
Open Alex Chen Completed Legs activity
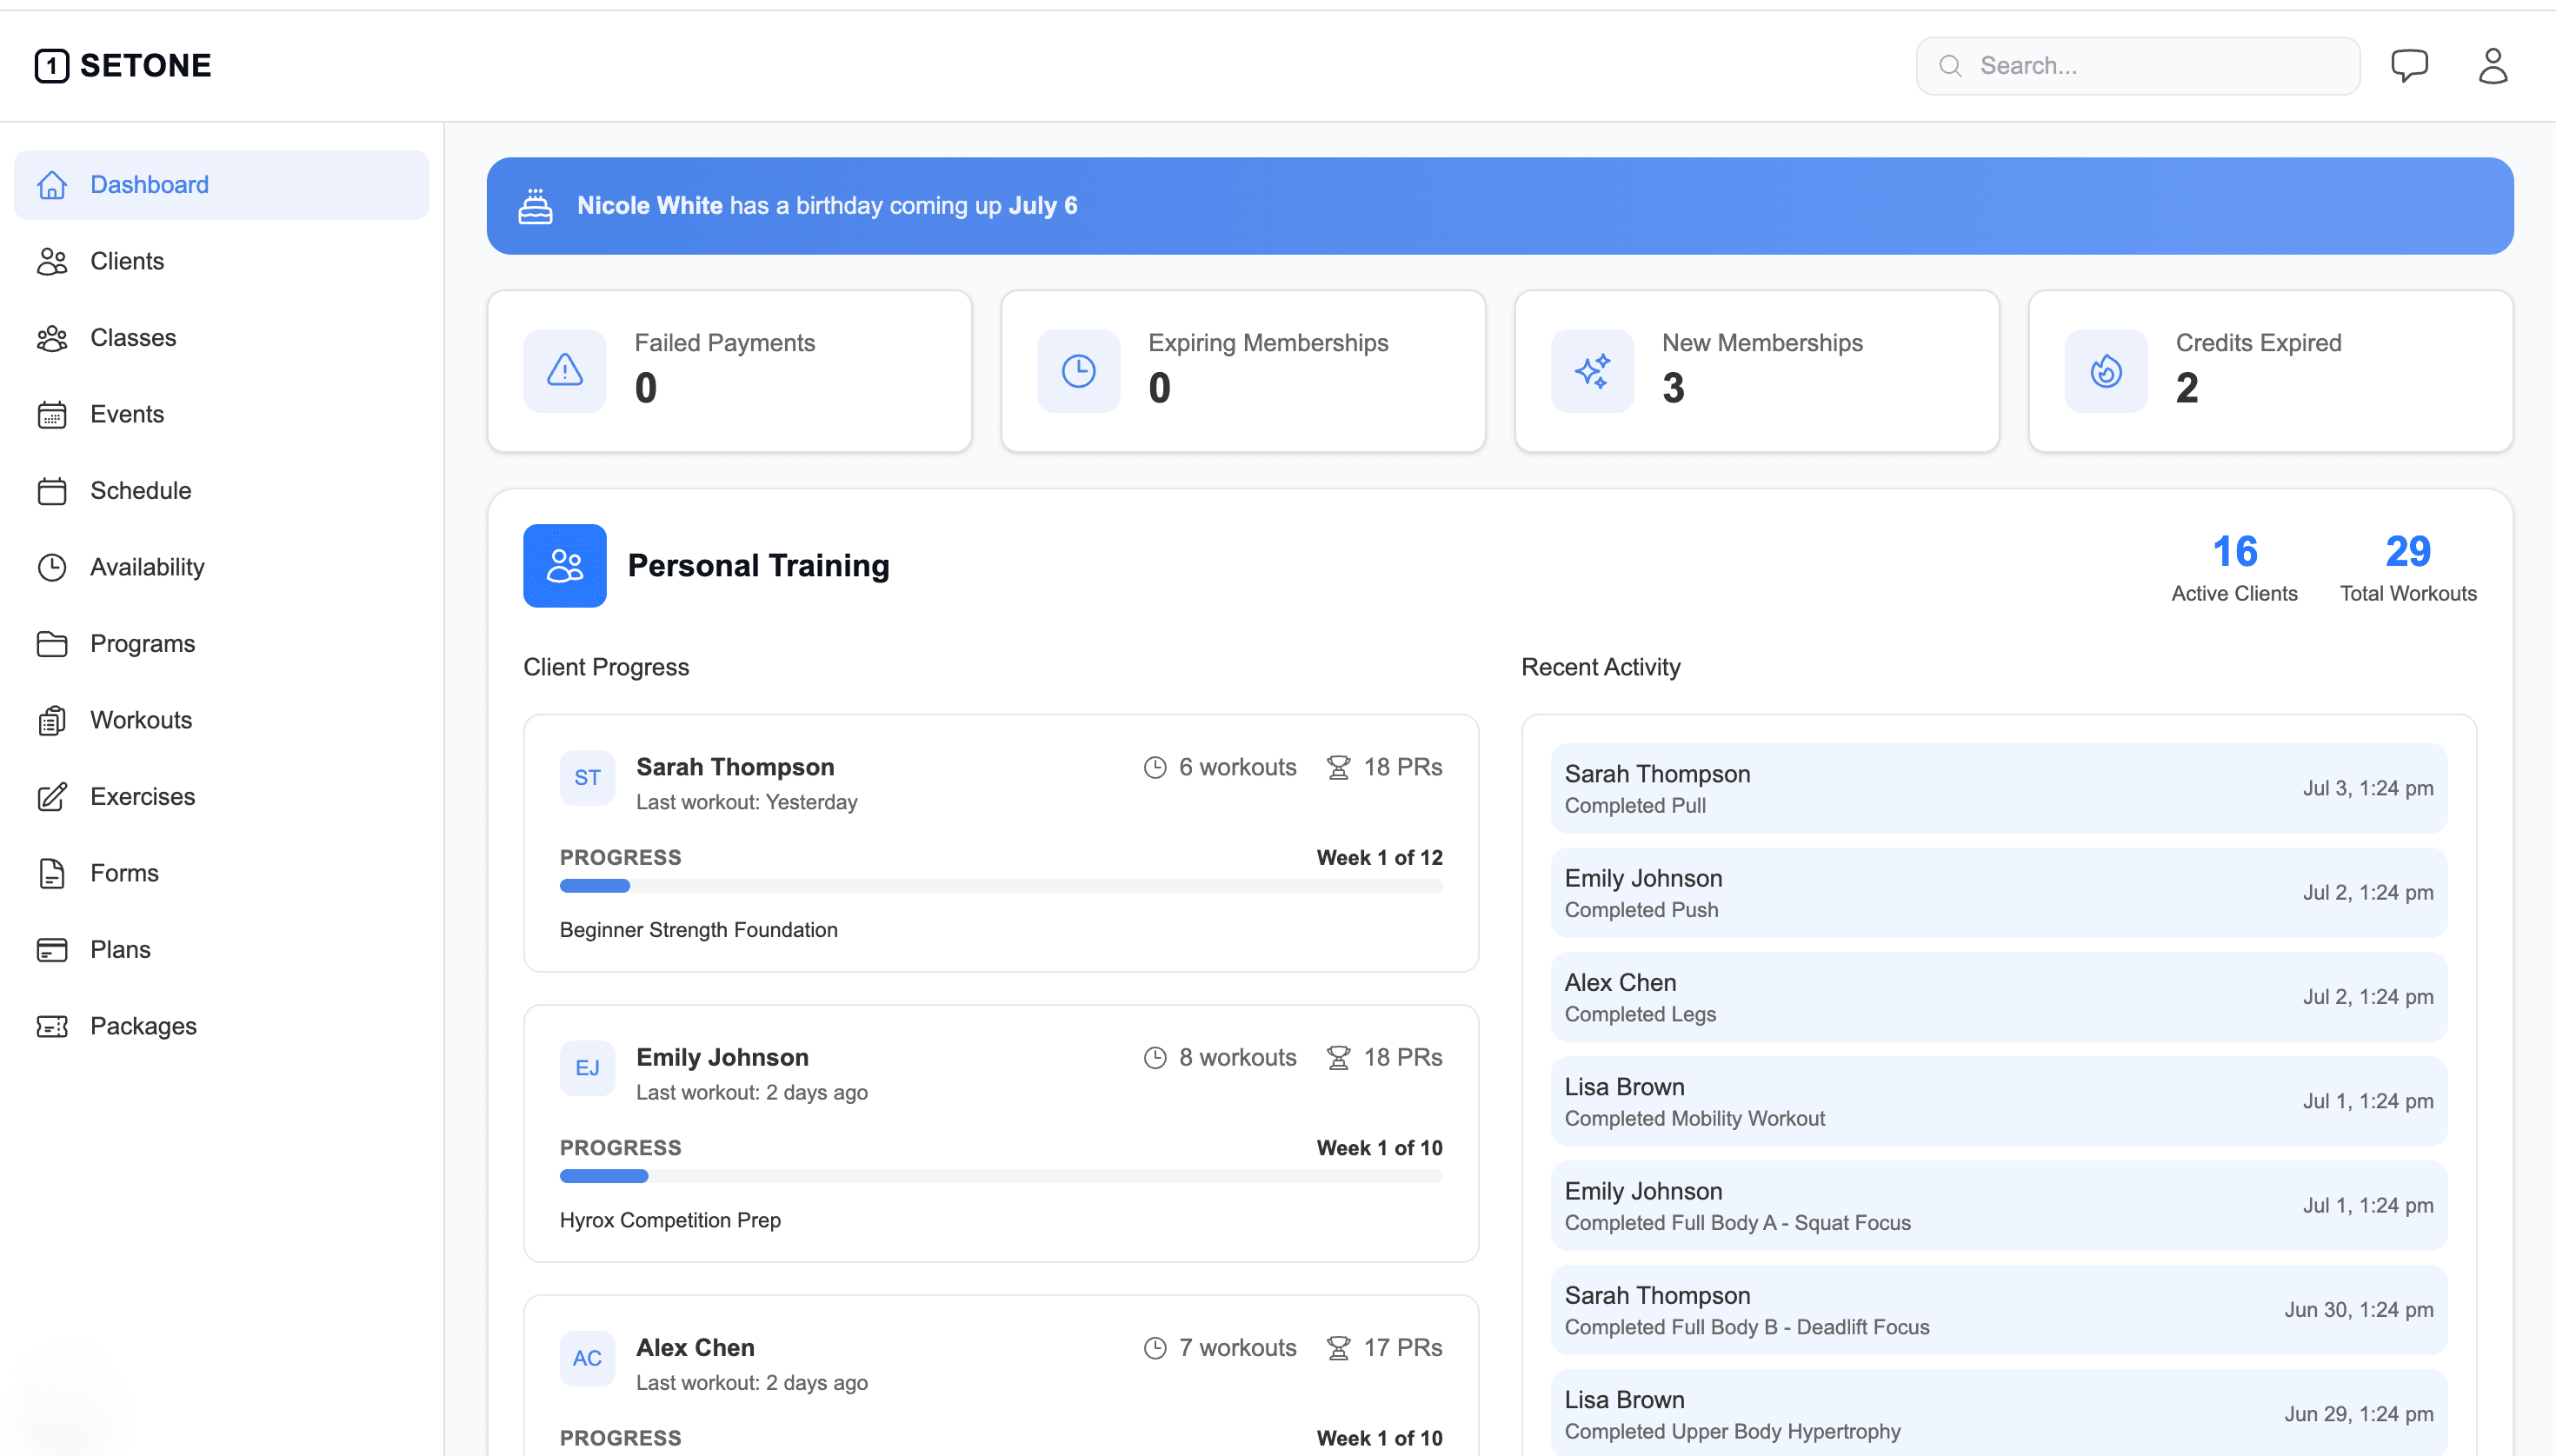click(1999, 997)
